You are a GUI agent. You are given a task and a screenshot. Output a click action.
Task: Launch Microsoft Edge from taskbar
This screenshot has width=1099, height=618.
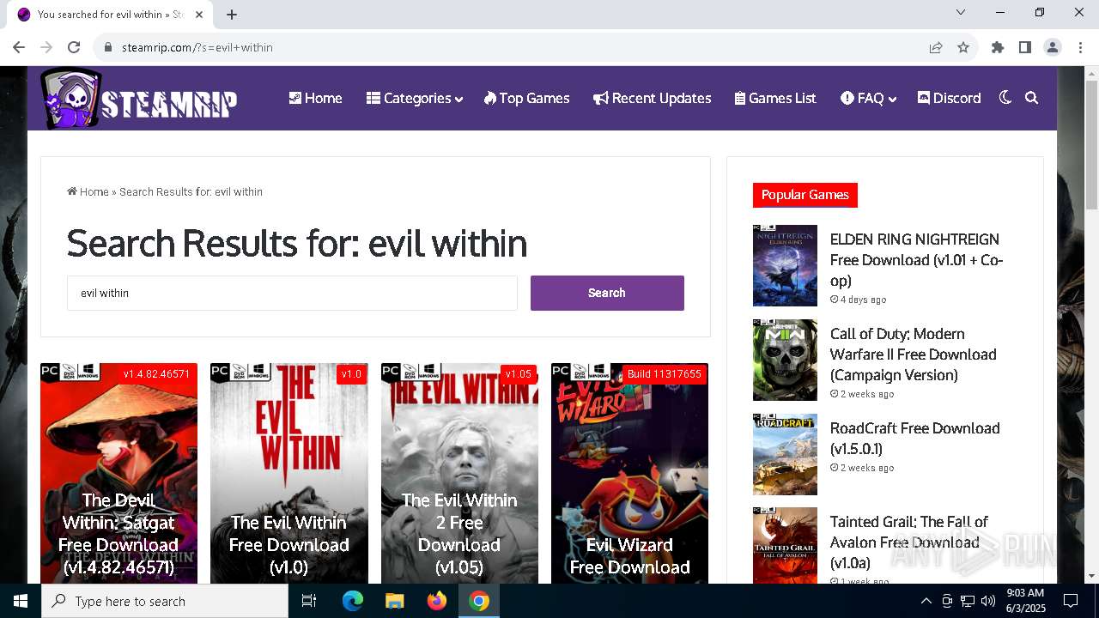[x=353, y=601]
